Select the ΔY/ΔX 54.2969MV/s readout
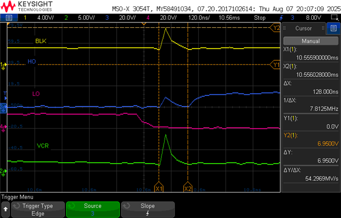The height and width of the screenshot is (218, 341). tap(322, 179)
